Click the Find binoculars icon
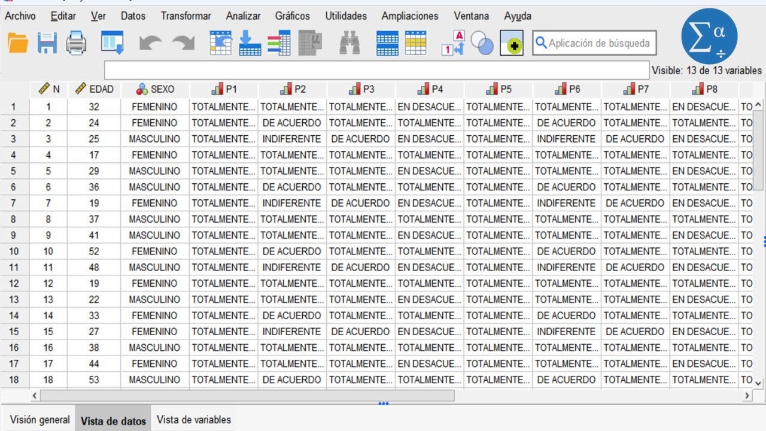 tap(349, 43)
